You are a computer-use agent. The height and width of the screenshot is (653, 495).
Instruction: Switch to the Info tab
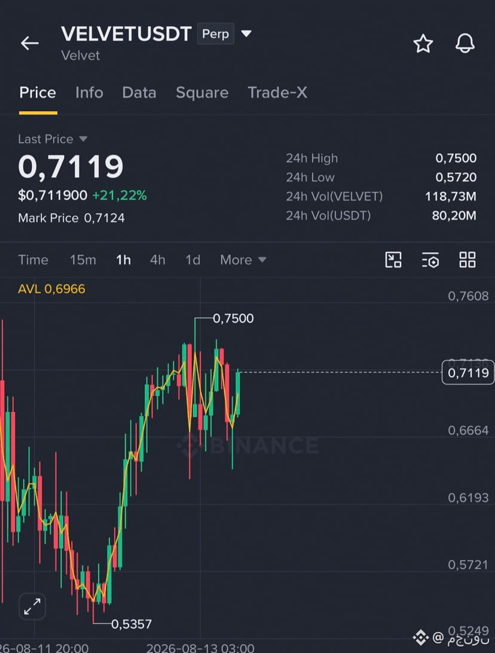(x=89, y=93)
